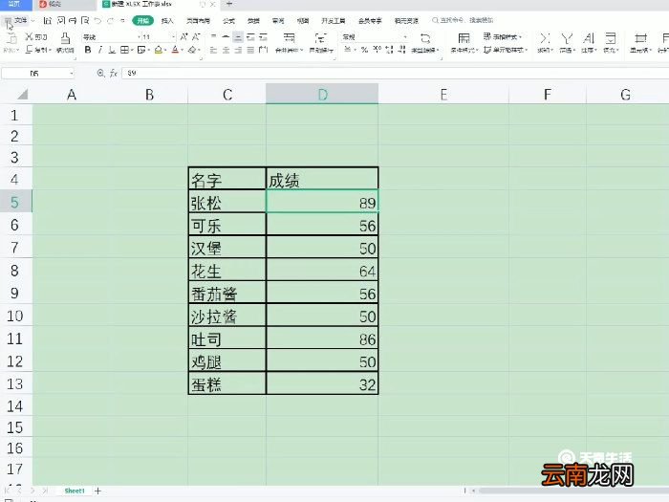Click the Increase Font Size (A+) icon

pos(183,36)
